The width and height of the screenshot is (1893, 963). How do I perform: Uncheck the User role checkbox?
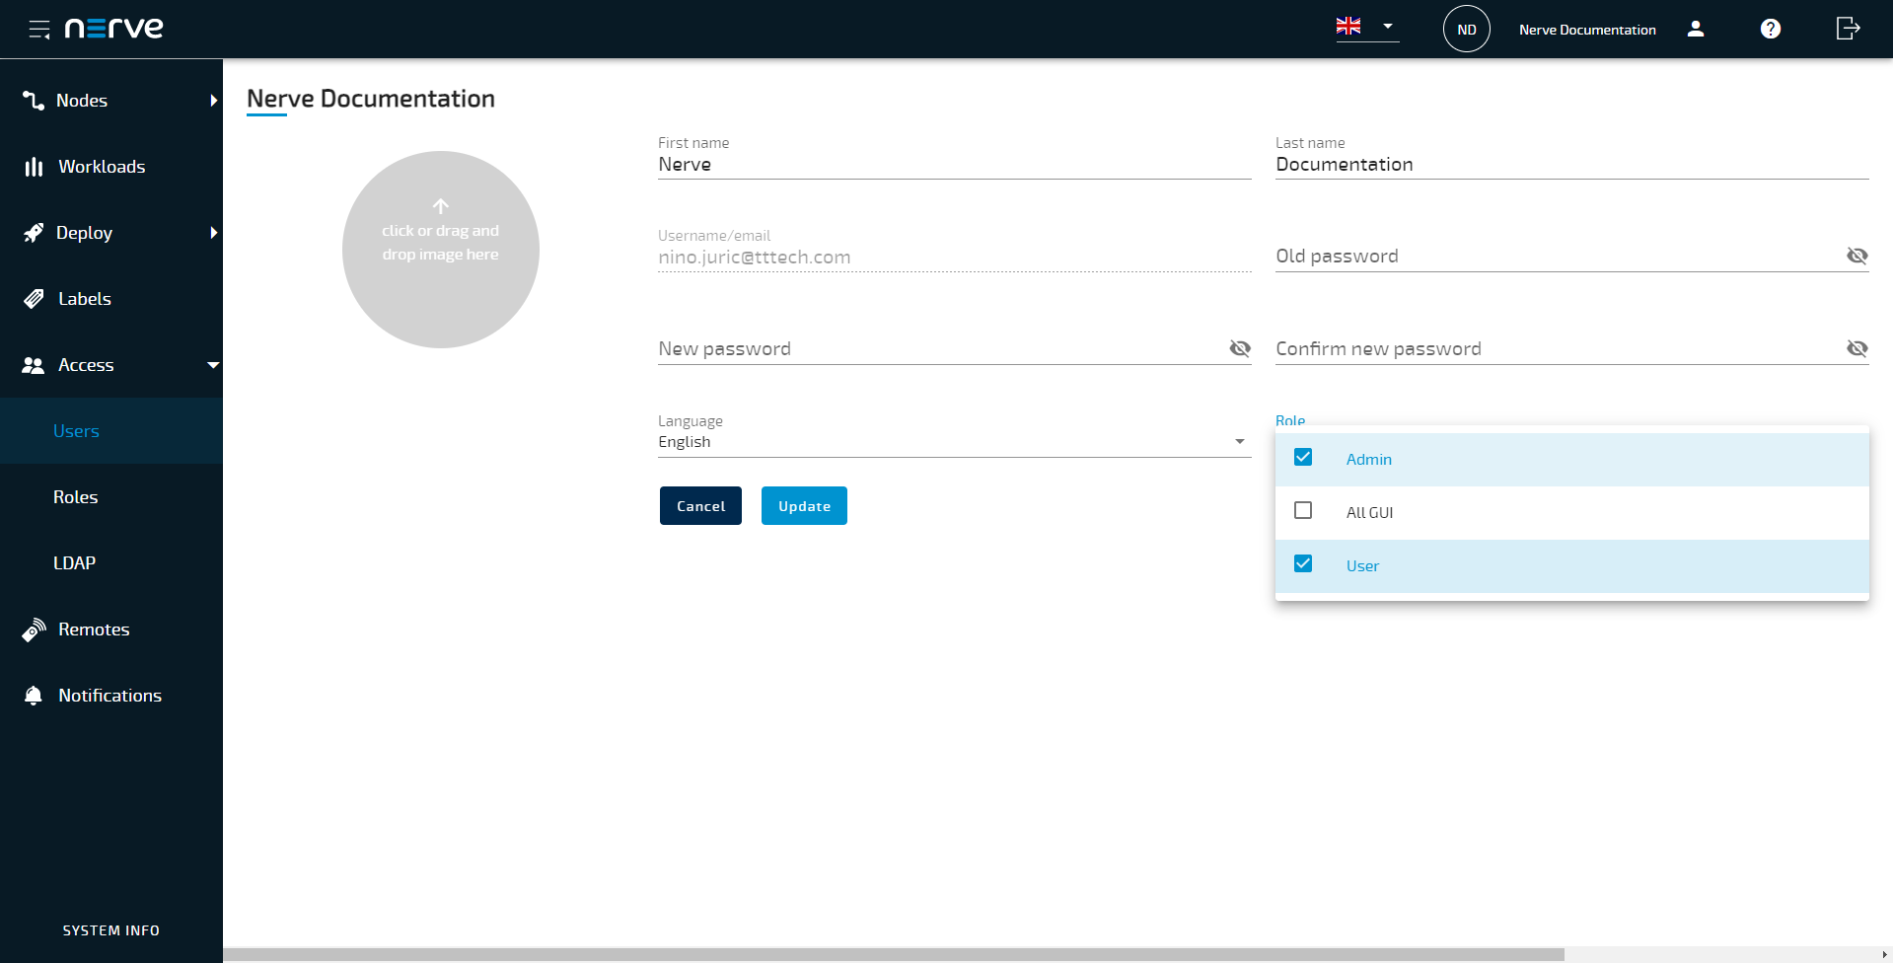(x=1304, y=563)
